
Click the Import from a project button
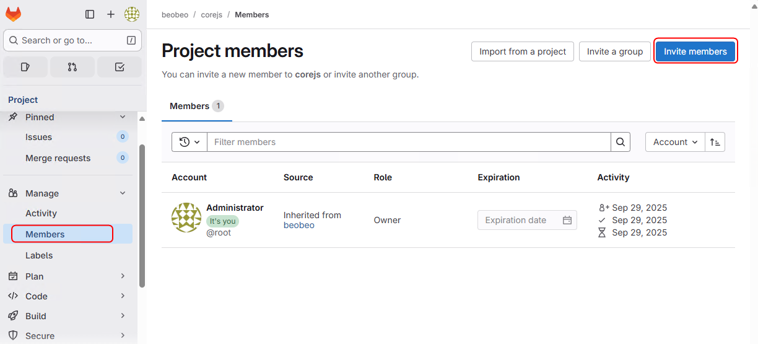tap(523, 51)
